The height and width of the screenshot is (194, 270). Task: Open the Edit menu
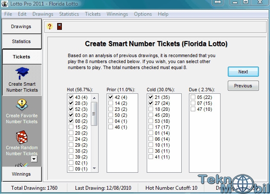pos(22,14)
